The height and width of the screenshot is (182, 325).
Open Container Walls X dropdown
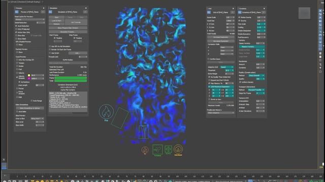pyautogui.click(x=227, y=47)
